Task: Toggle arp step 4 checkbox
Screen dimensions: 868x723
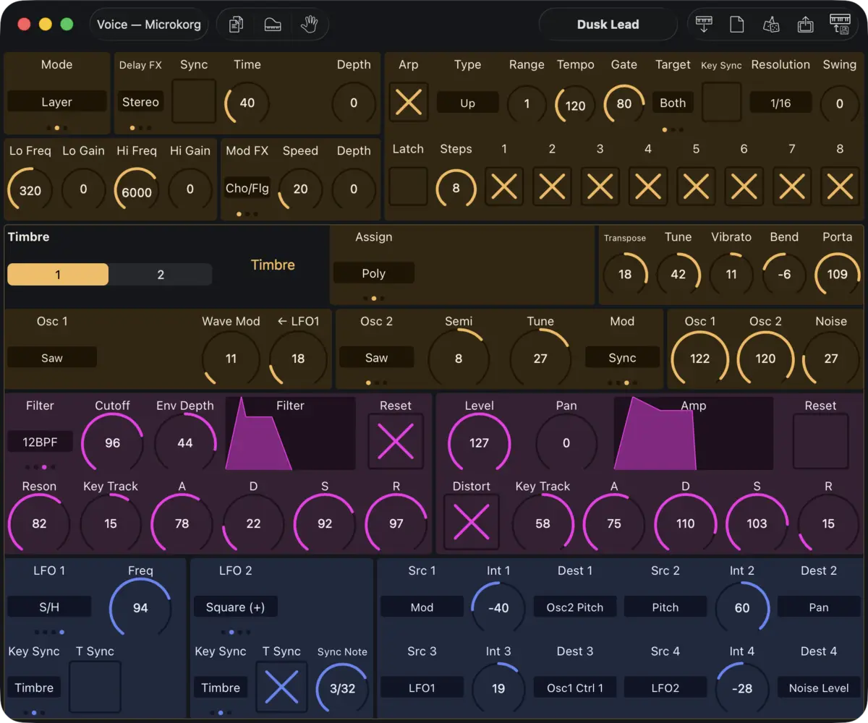Action: 648,187
